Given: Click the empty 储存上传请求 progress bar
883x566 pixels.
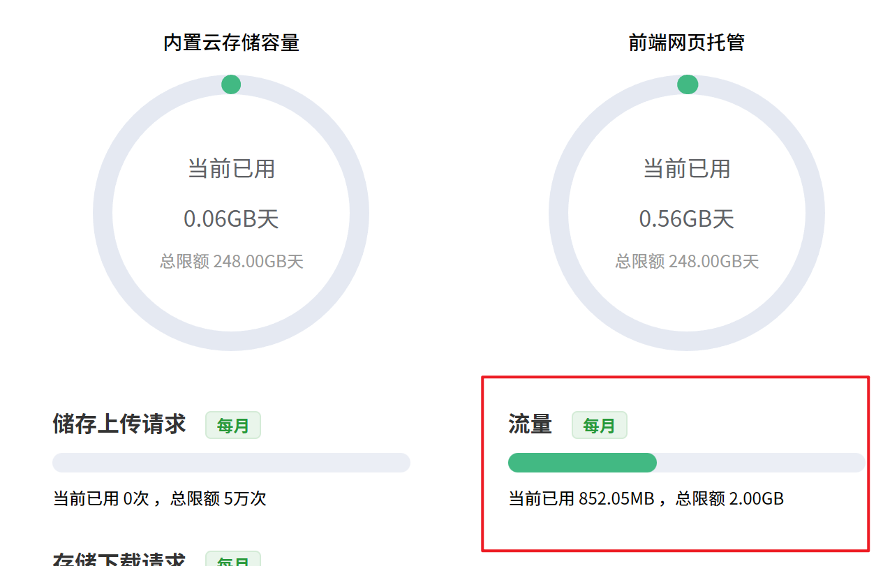Looking at the screenshot, I should point(231,463).
